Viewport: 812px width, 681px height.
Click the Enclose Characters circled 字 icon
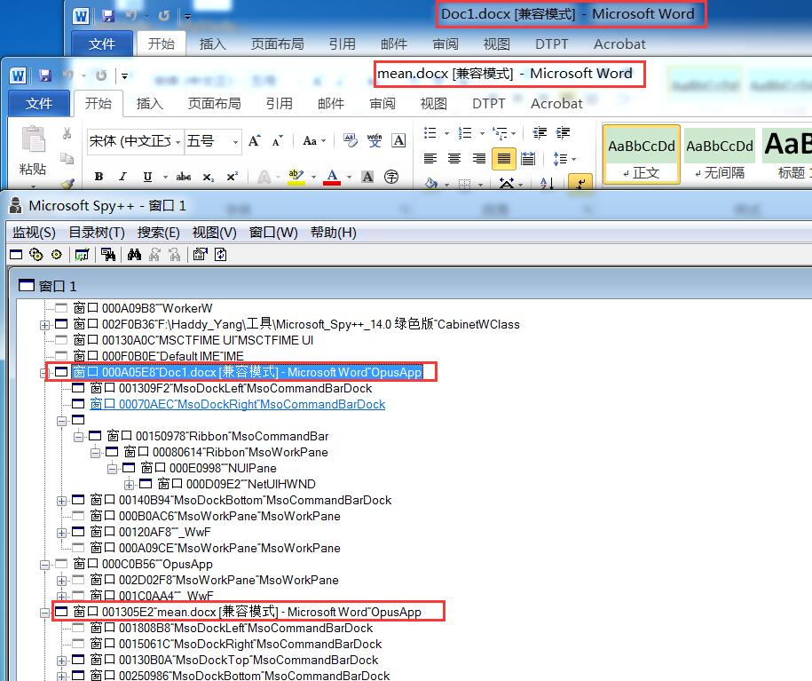391,177
